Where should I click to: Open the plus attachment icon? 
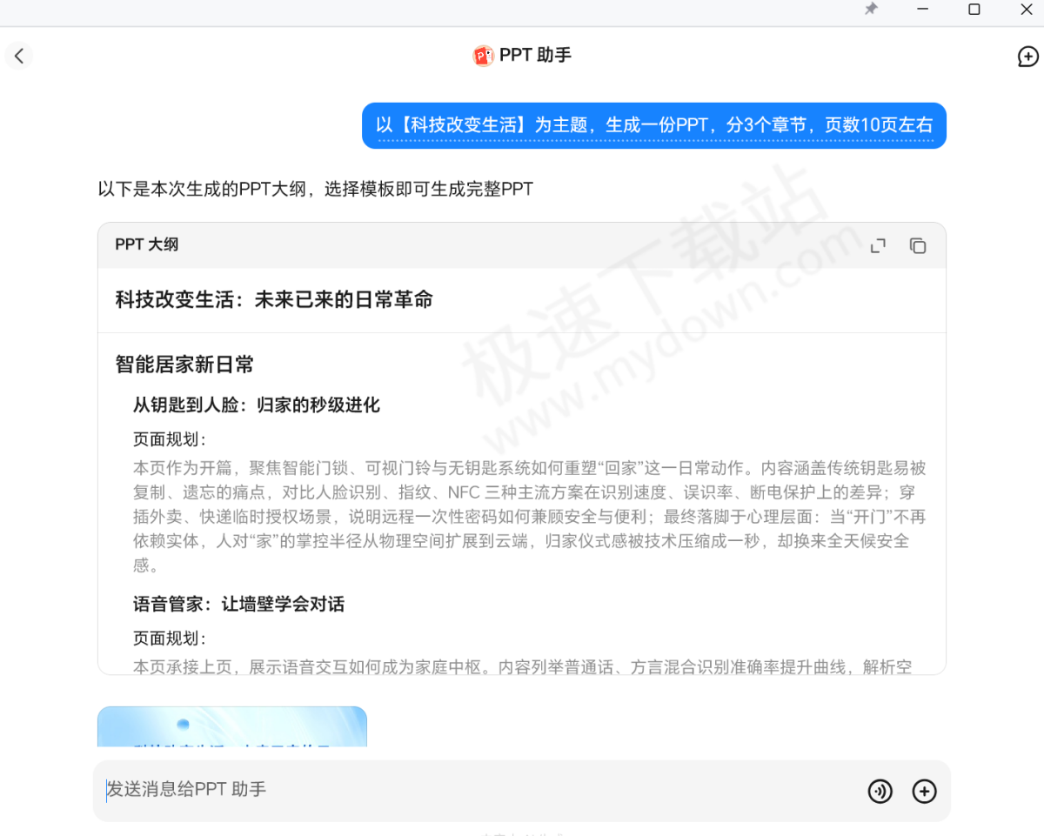click(x=924, y=792)
